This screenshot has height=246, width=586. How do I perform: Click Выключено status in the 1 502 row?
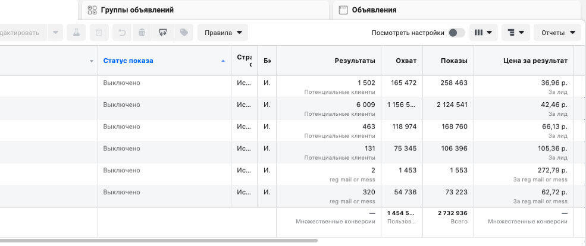point(121,83)
